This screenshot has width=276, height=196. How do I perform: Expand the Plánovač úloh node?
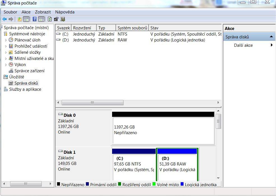[x=6, y=40]
